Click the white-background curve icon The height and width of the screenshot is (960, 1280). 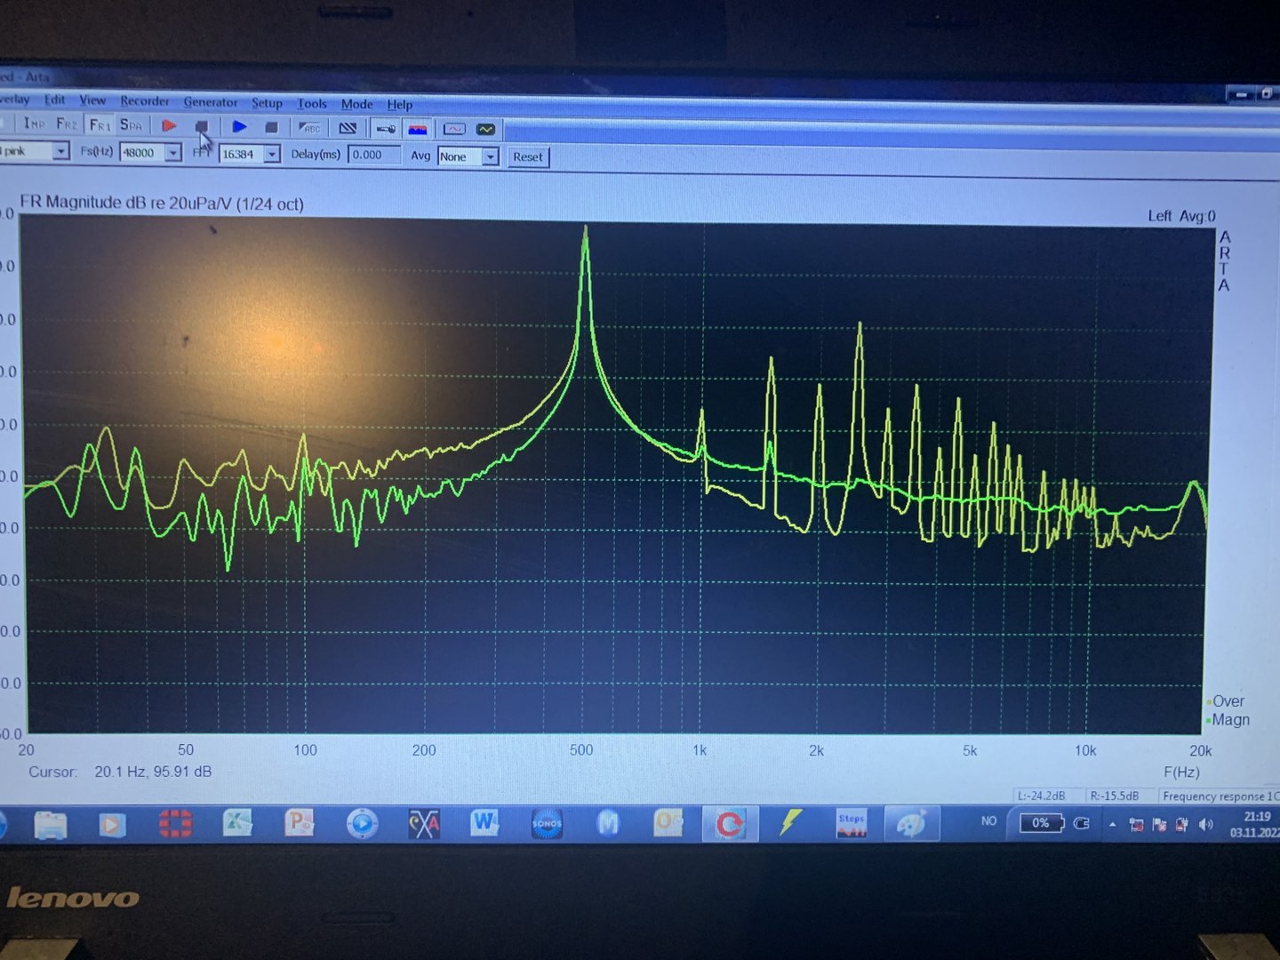click(x=454, y=129)
